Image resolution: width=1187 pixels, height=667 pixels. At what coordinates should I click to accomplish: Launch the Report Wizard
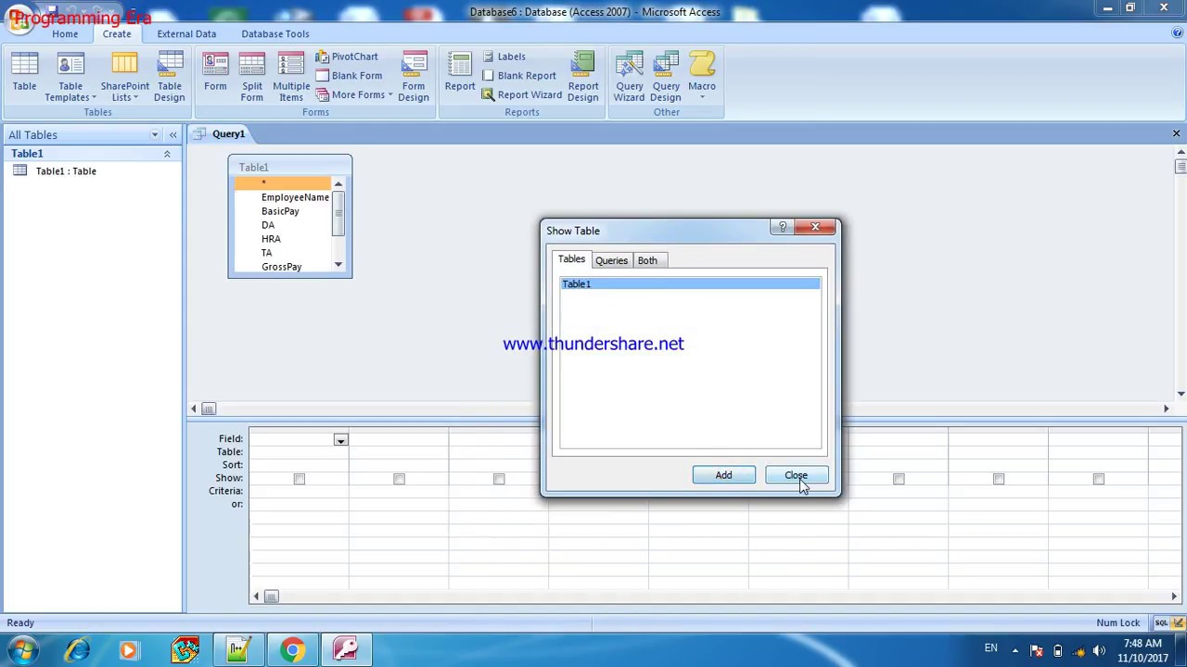[521, 95]
